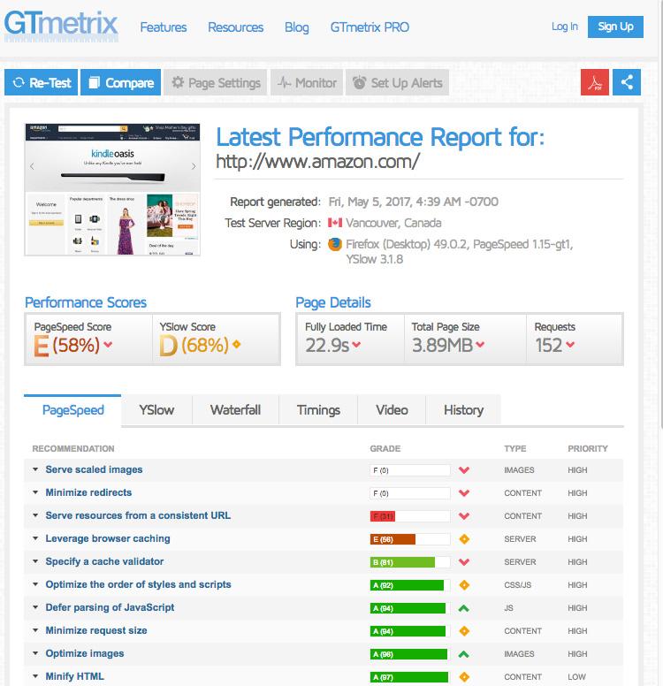This screenshot has height=686, width=663.
Task: Click green up arrow for Optimize images
Action: coord(464,654)
